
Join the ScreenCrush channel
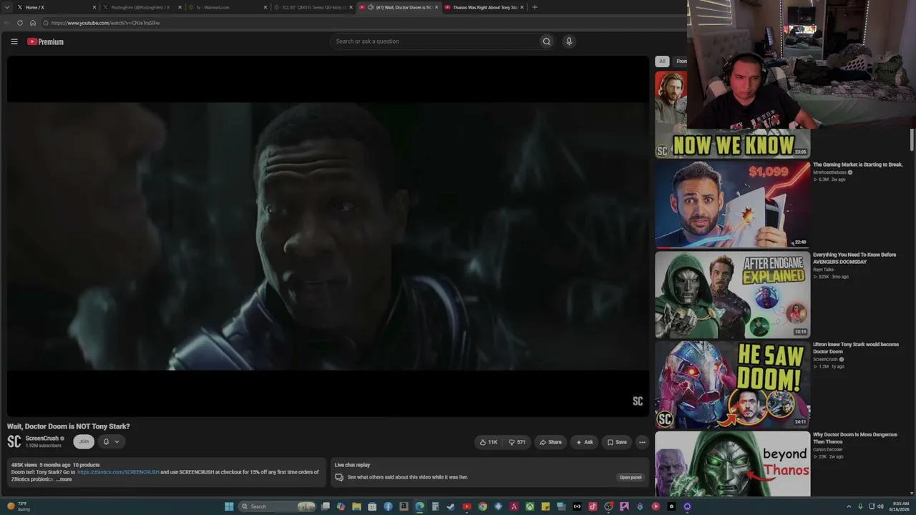tap(84, 441)
